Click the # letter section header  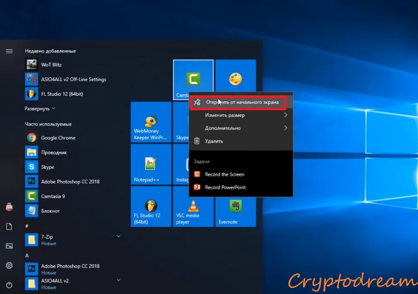(27, 226)
